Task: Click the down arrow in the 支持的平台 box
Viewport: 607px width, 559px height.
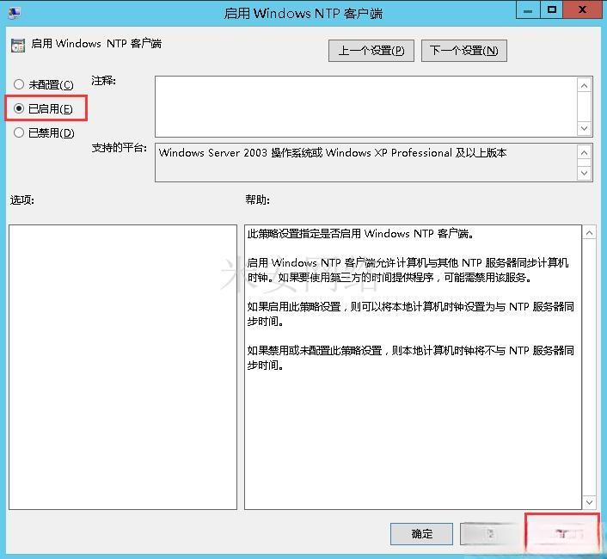Action: point(584,173)
